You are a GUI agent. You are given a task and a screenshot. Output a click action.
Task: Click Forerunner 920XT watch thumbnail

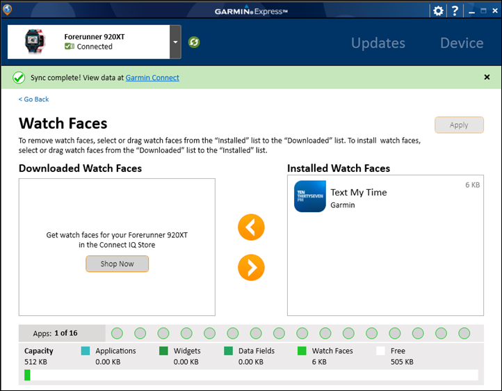tap(35, 41)
